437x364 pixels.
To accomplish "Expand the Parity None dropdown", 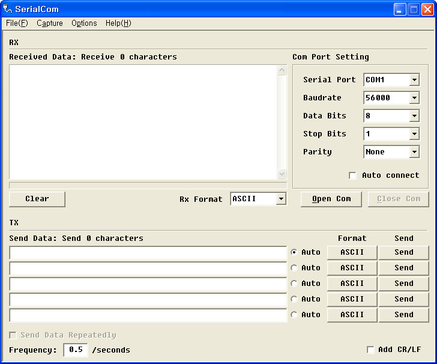I will (414, 152).
